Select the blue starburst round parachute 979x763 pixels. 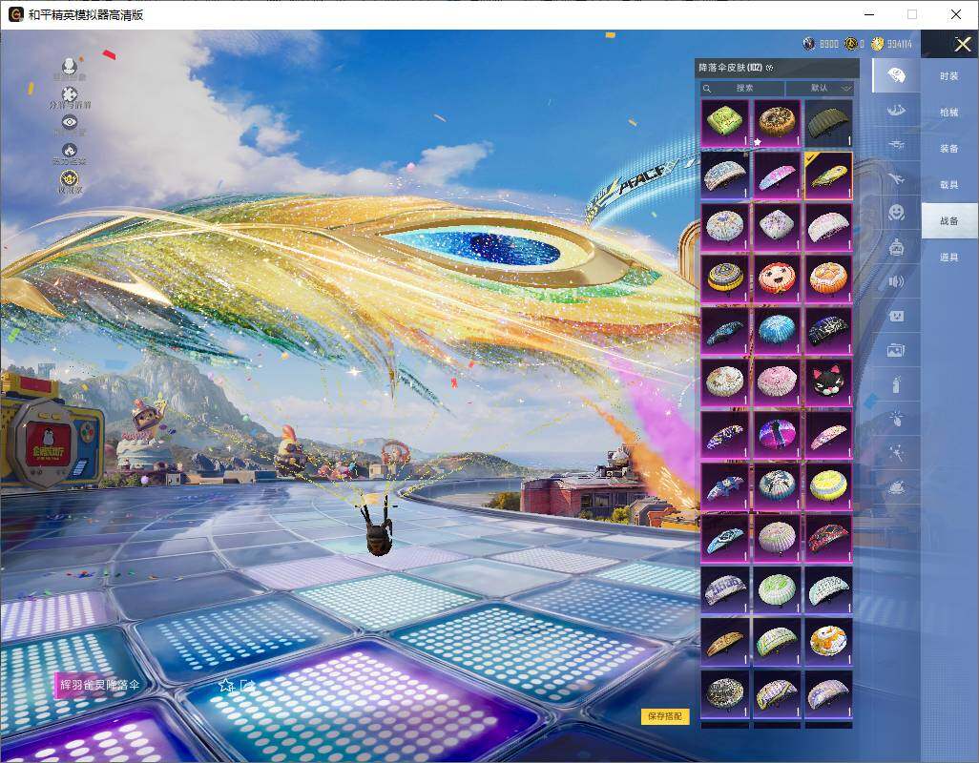pyautogui.click(x=777, y=331)
